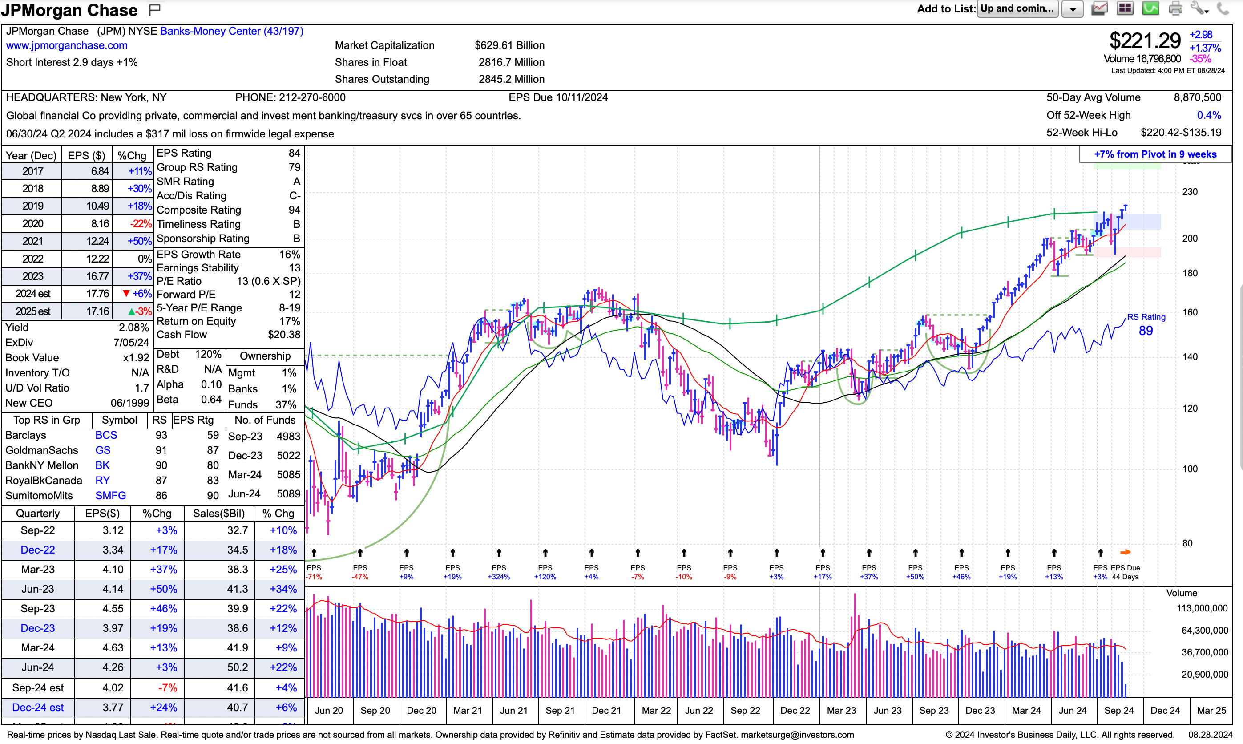Click the phone icon in the toolbar
Image resolution: width=1243 pixels, height=744 pixels.
(x=1223, y=8)
